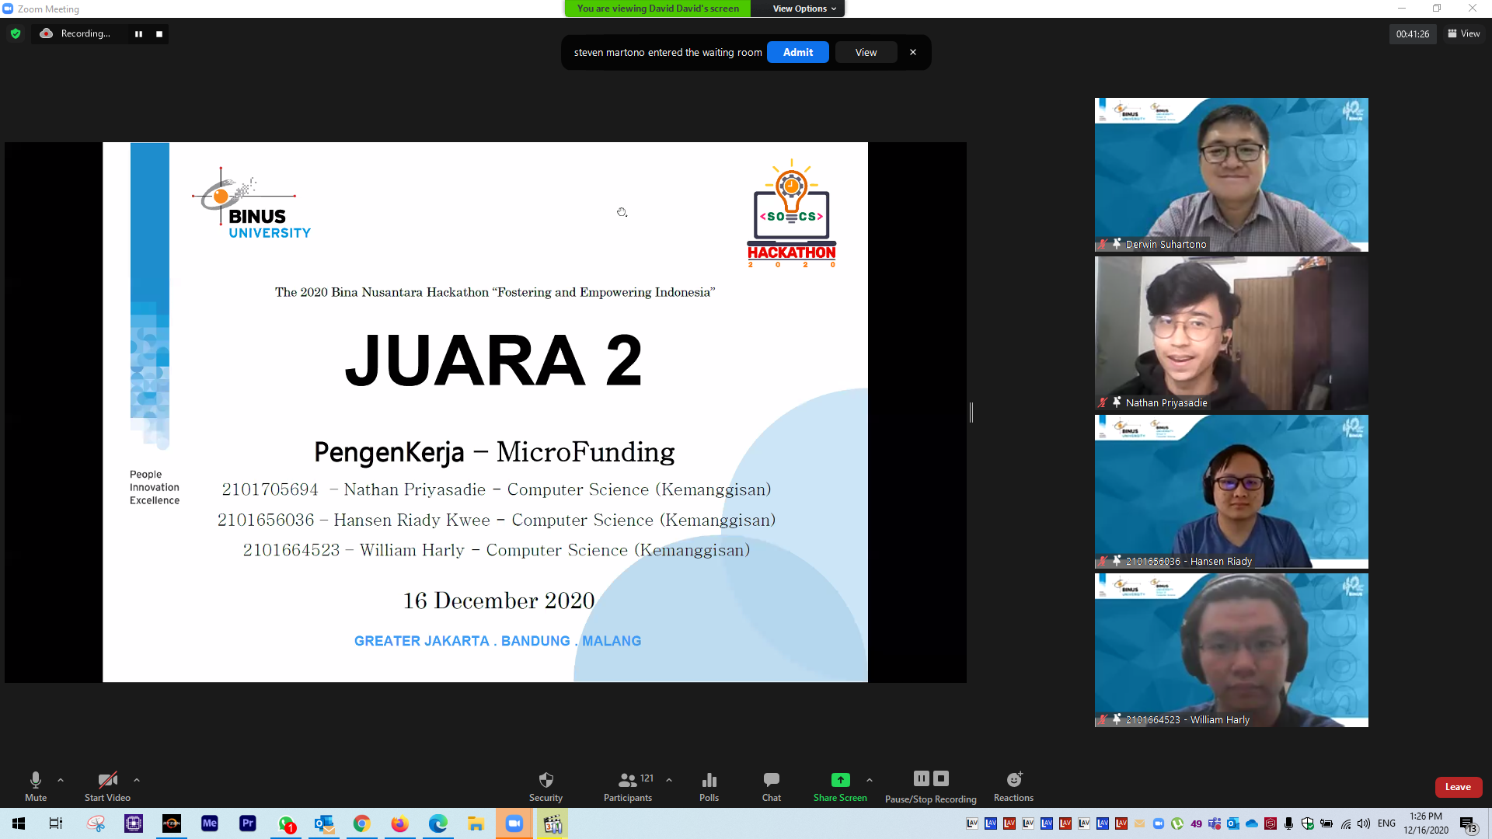Open Security options
Image resolution: width=1492 pixels, height=839 pixels.
[x=546, y=786]
